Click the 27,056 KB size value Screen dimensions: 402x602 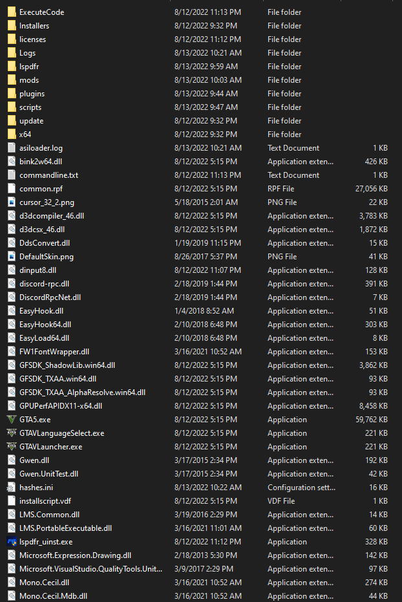[372, 189]
